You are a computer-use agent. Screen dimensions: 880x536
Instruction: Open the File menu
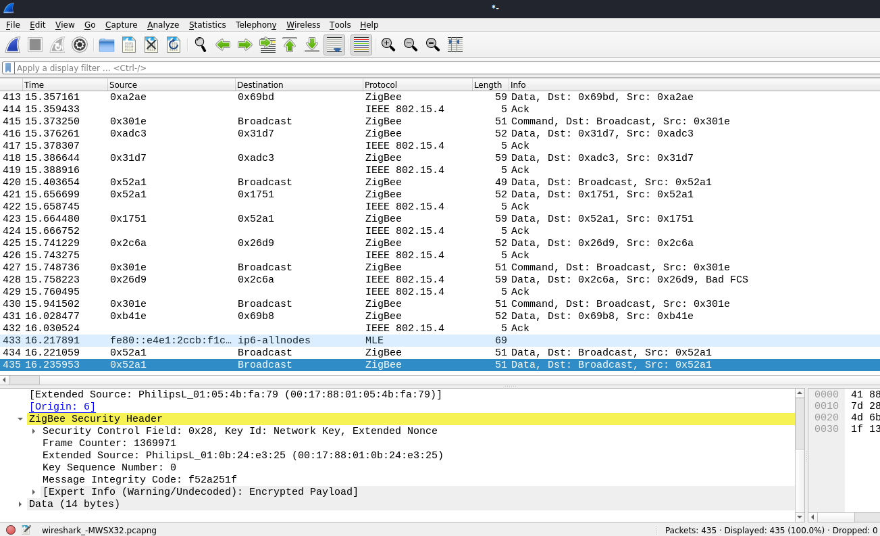(x=13, y=25)
